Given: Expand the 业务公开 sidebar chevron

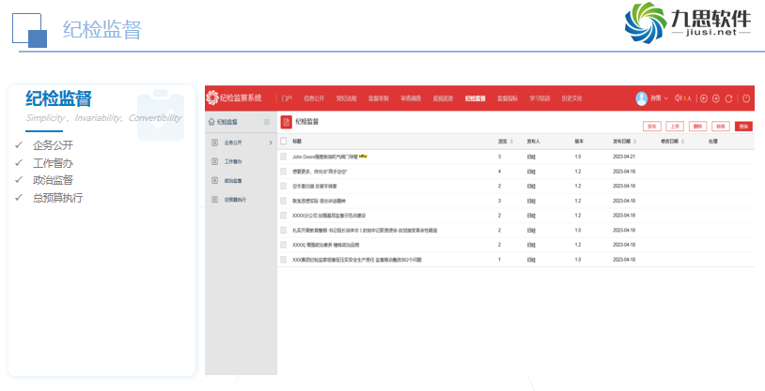Looking at the screenshot, I should point(271,143).
